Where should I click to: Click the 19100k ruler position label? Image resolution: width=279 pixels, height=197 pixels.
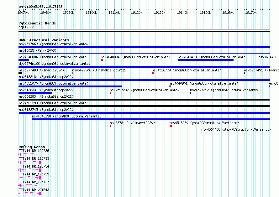(91, 13)
